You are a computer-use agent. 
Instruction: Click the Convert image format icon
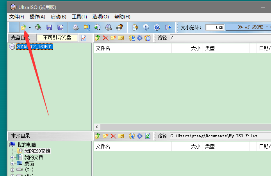click(87, 27)
